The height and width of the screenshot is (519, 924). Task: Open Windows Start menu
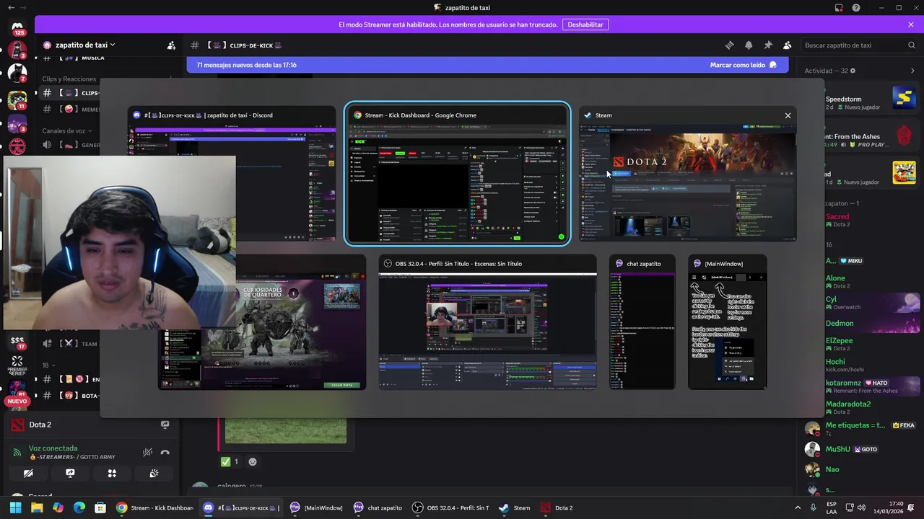click(15, 507)
